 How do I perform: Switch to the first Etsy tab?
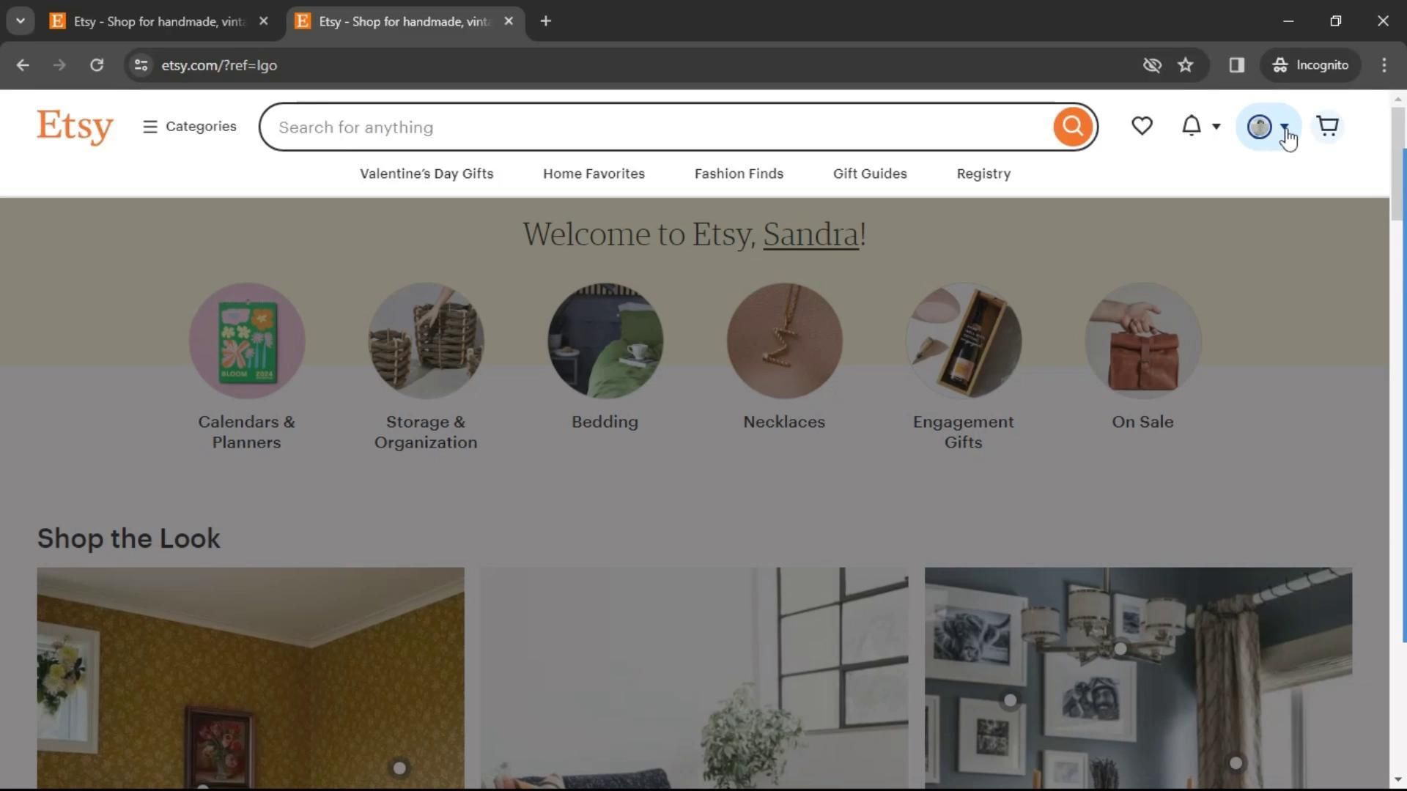click(158, 21)
